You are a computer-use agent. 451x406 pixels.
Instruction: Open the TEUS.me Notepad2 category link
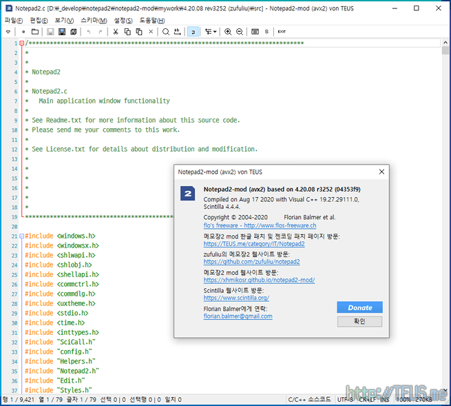point(254,244)
